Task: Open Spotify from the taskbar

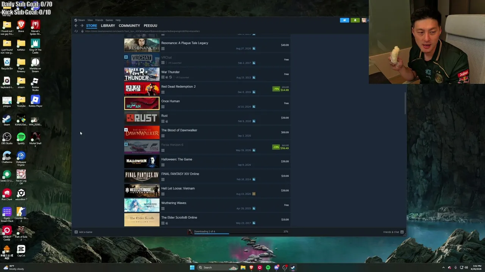Action: click(268, 267)
